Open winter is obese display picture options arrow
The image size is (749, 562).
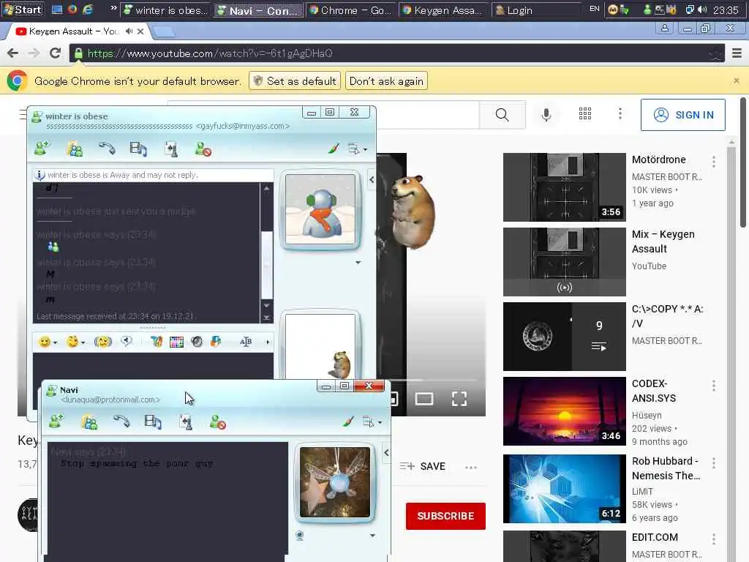coord(358,263)
